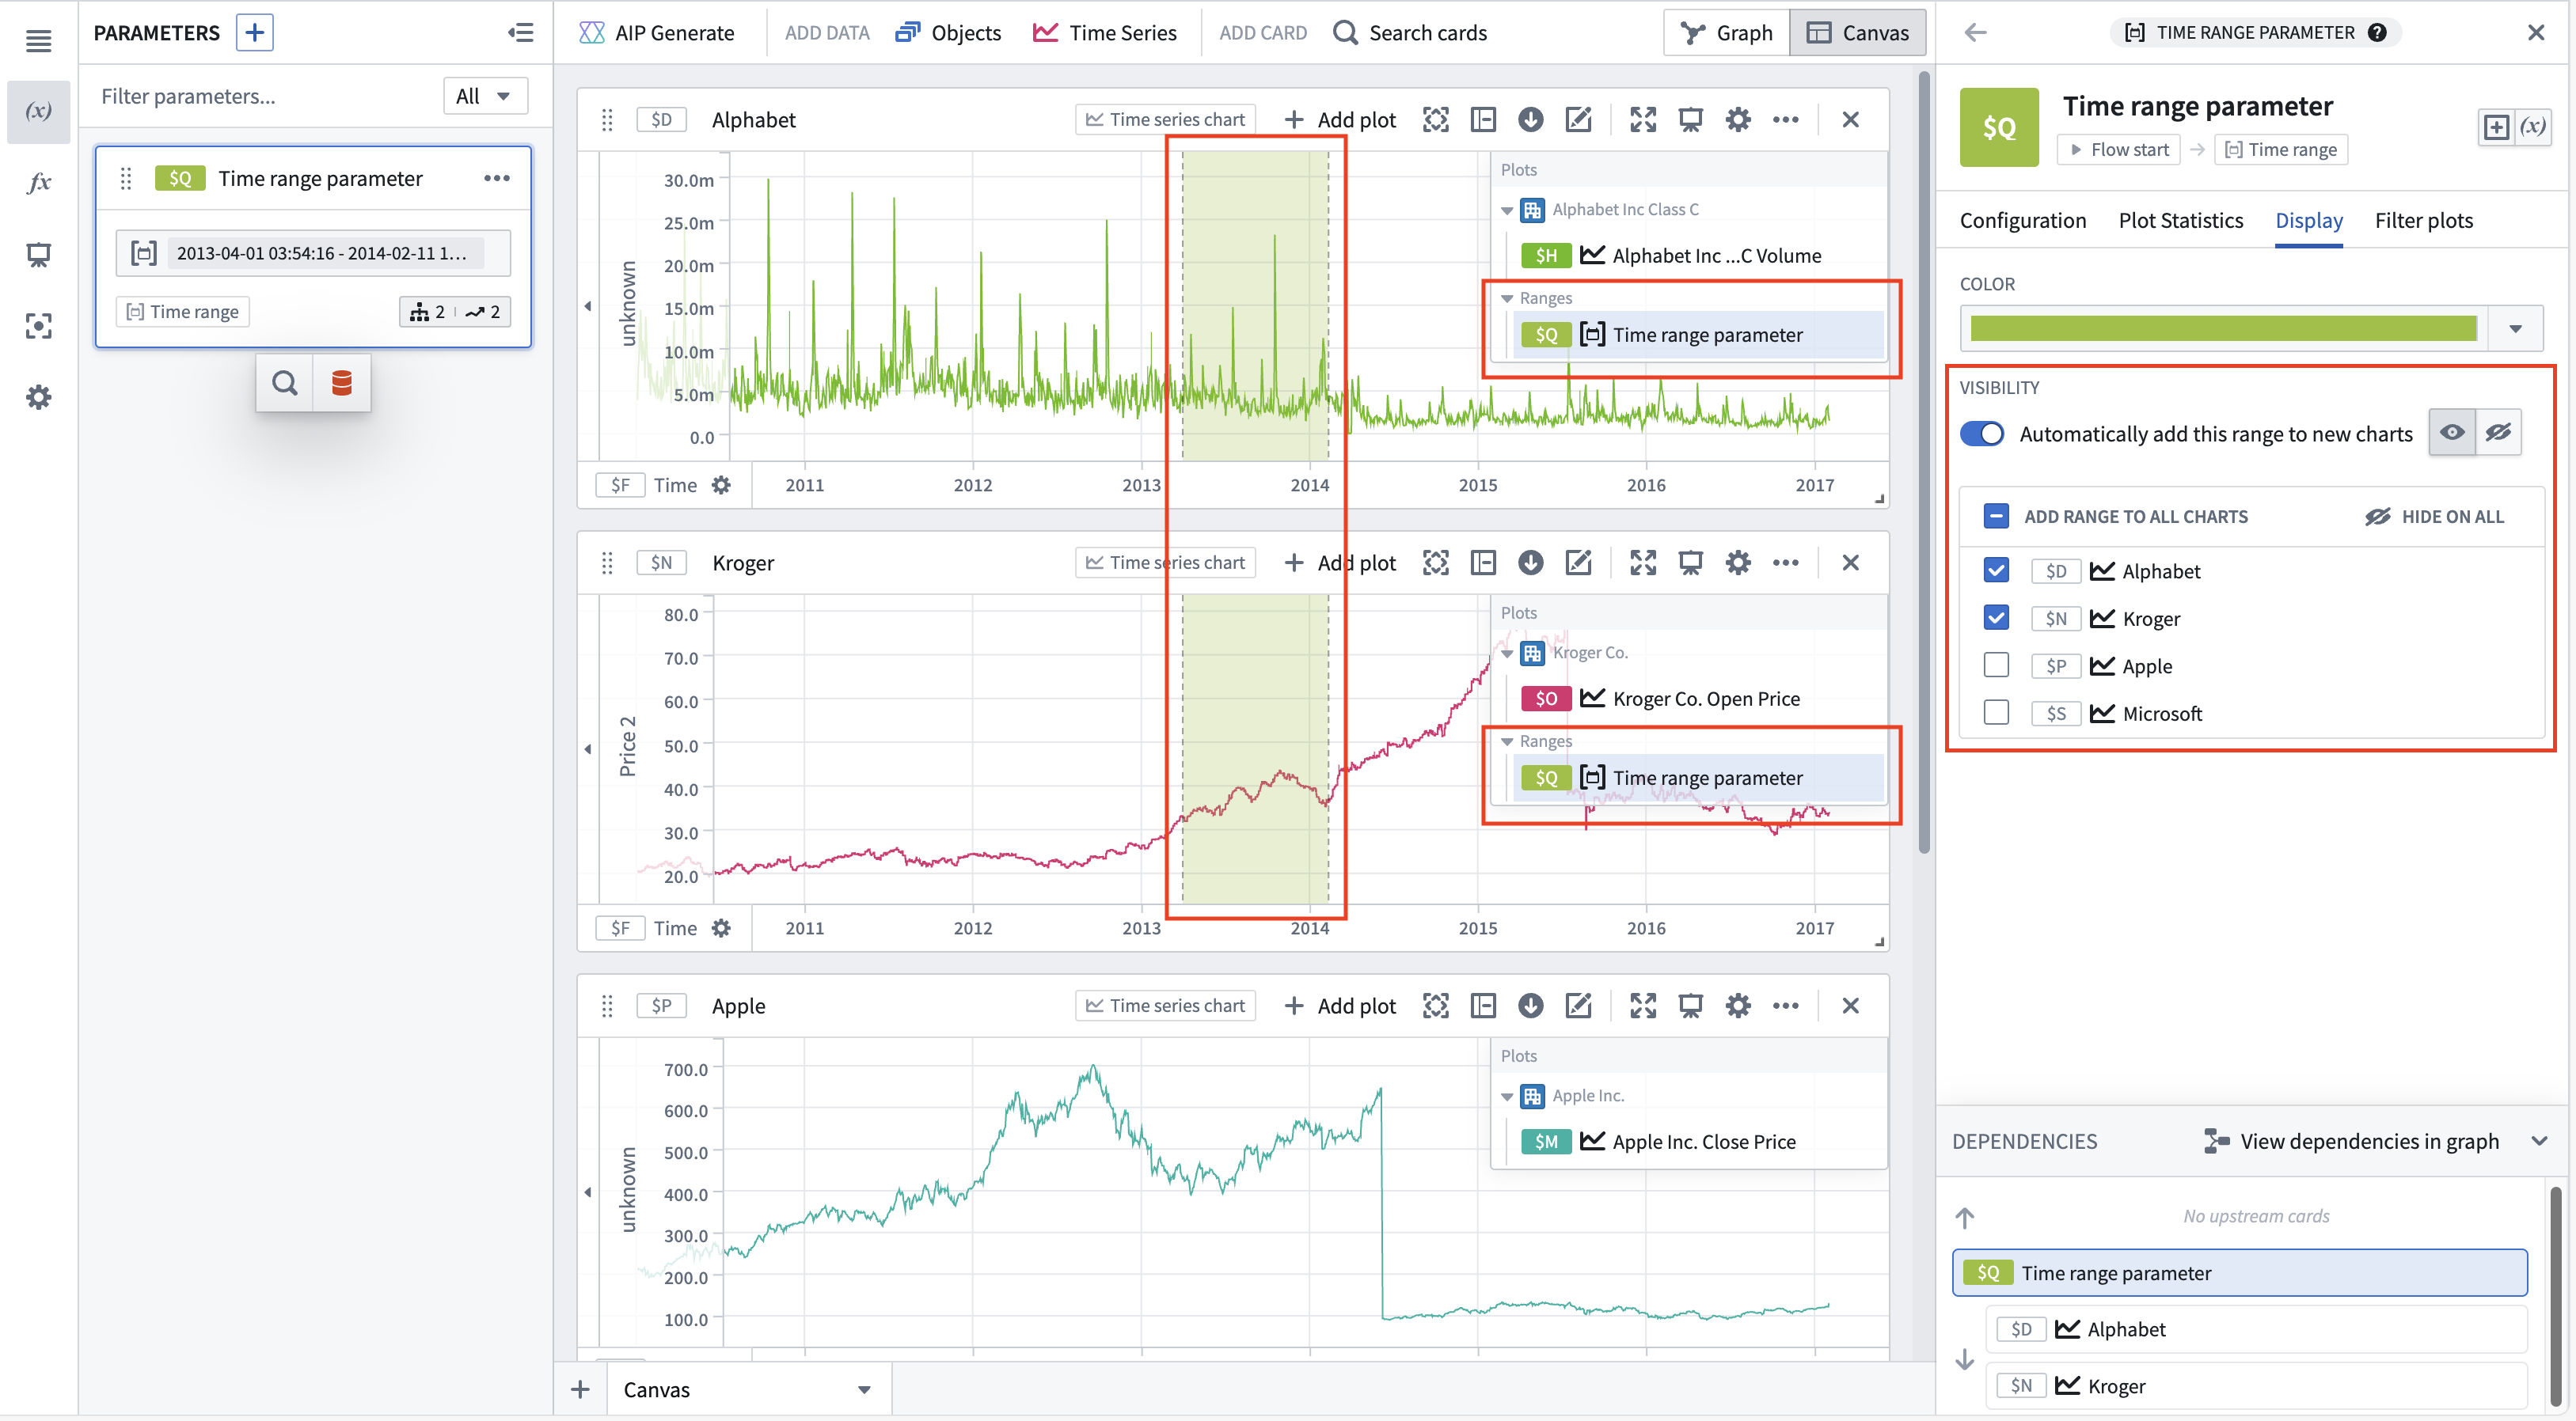Toggle Add Range To All Charts checkbox
The height and width of the screenshot is (1421, 2576).
(1996, 516)
